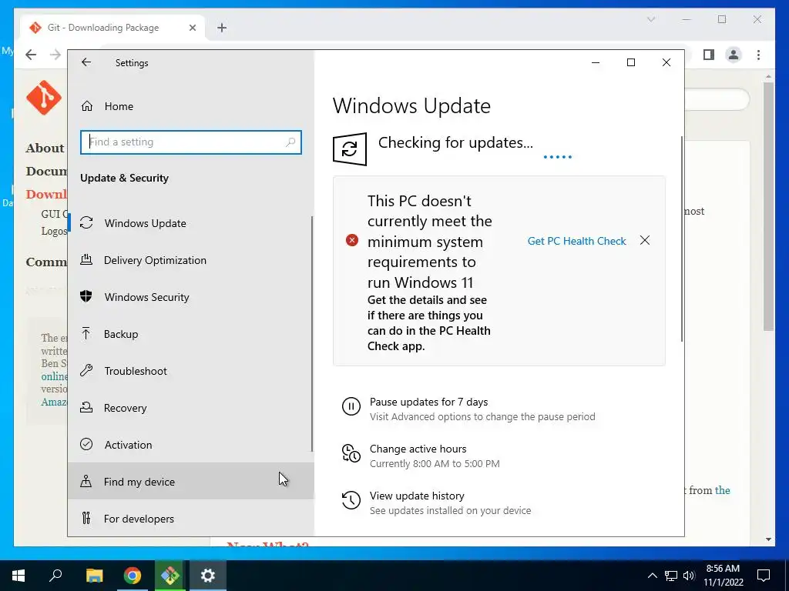Click the Windows Security shield icon
Screen dimensions: 789x591
pos(86,296)
